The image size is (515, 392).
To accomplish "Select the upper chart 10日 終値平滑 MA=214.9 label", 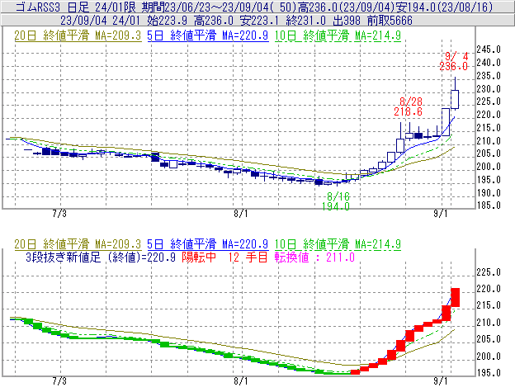I will tap(338, 35).
